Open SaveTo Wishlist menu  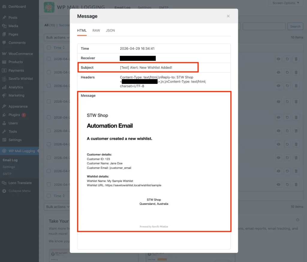(x=21, y=78)
